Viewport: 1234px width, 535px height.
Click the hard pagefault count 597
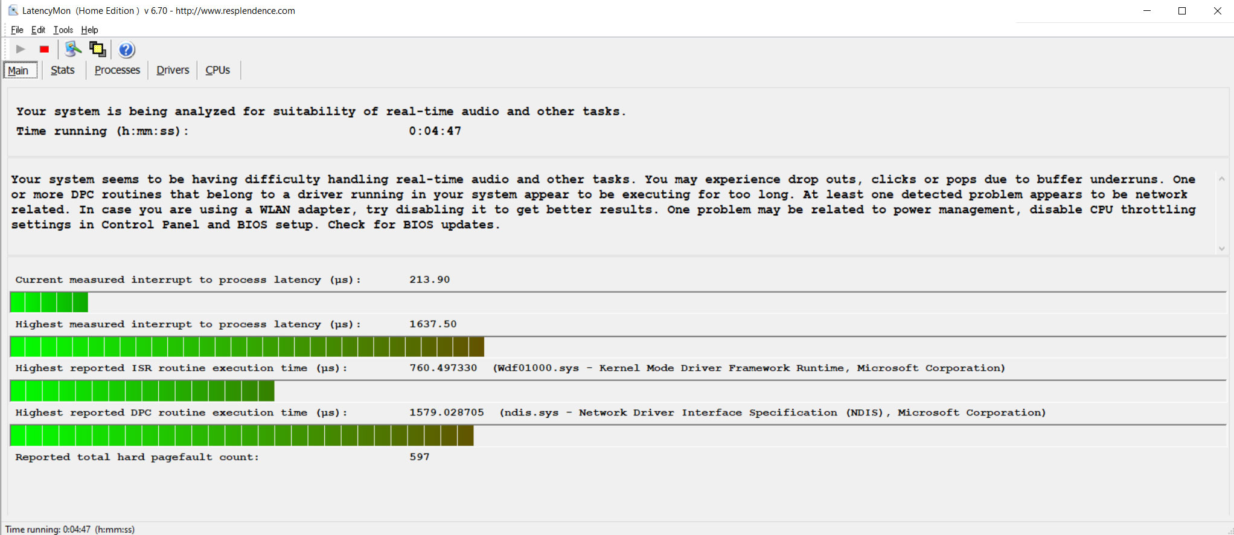point(420,457)
